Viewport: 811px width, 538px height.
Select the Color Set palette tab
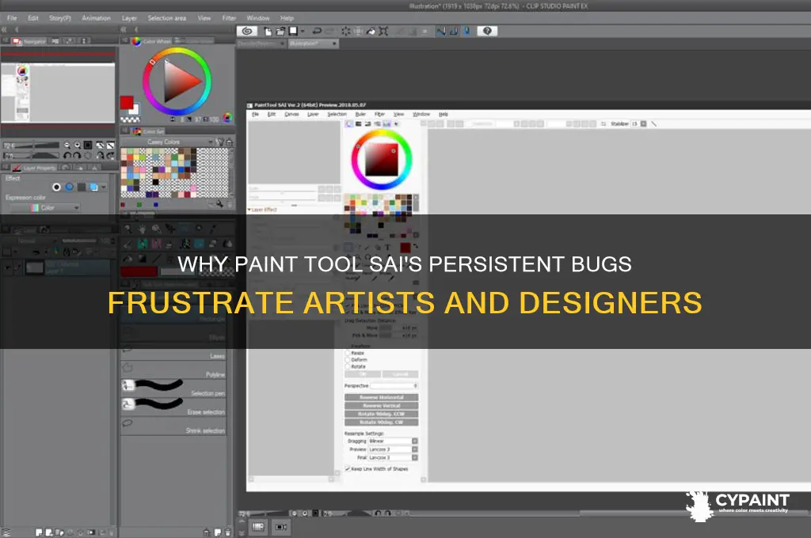pyautogui.click(x=148, y=131)
